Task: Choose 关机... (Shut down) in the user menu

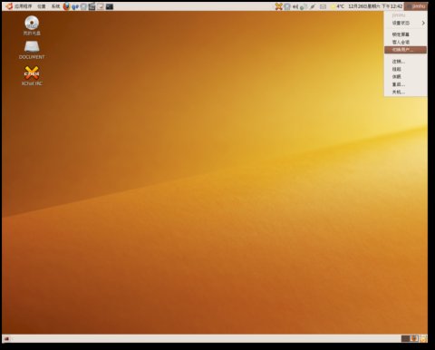Action: click(406, 92)
